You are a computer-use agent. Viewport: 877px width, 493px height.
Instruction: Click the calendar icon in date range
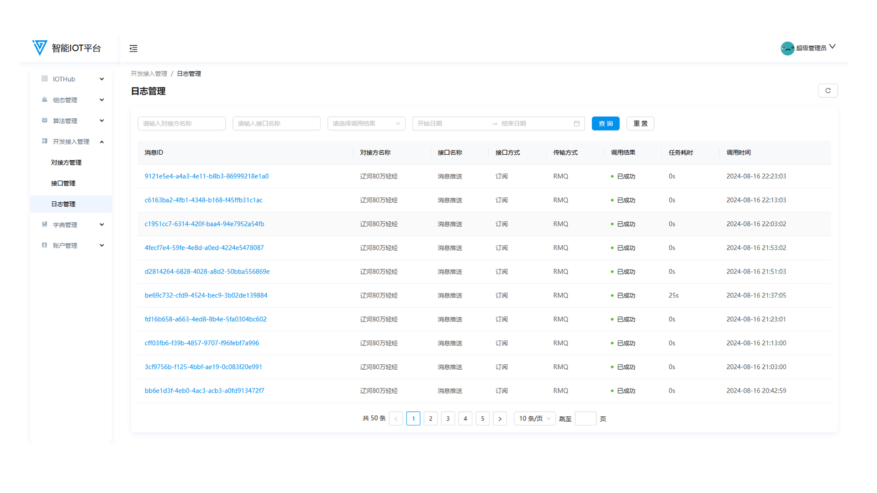(x=576, y=124)
